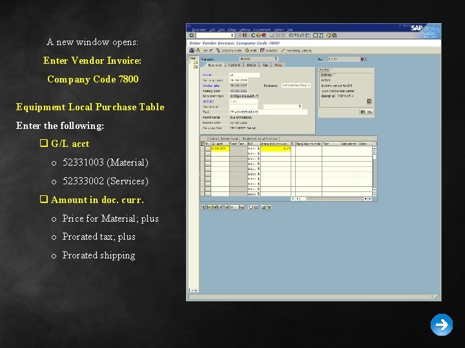Viewport: 465px width, 348px height.
Task: Click the Invoice date field
Action: tap(239, 86)
